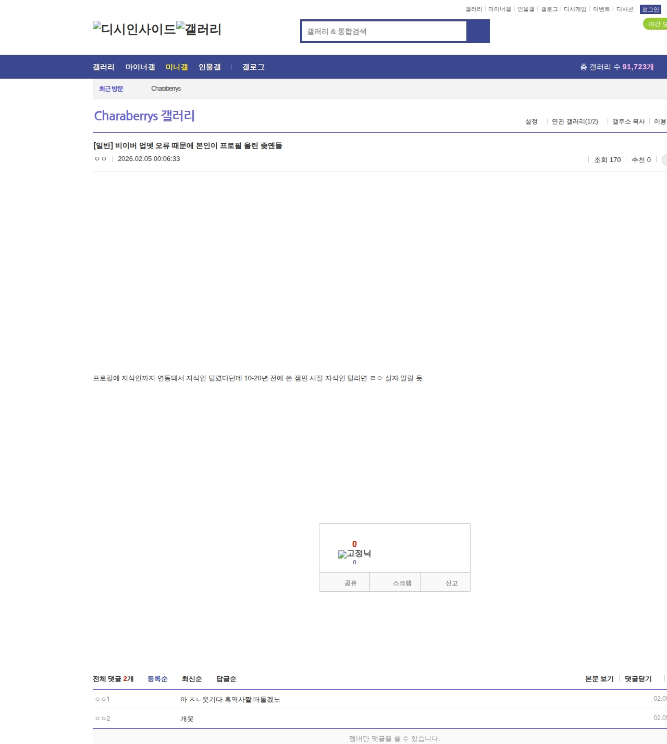Screen dimensions: 667x744
Task: Open the Charaberrys 갤러리 title link
Action: point(144,116)
